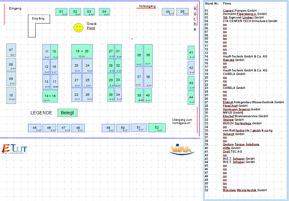Click Romold GmbH in the list

(x=233, y=60)
